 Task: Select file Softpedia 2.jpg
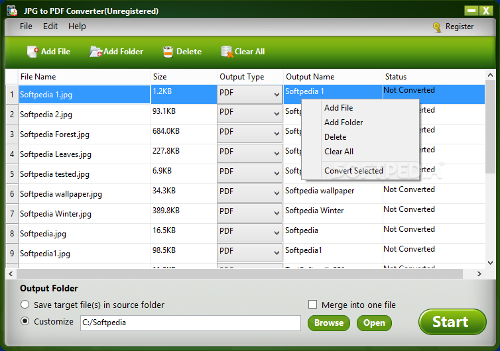46,115
